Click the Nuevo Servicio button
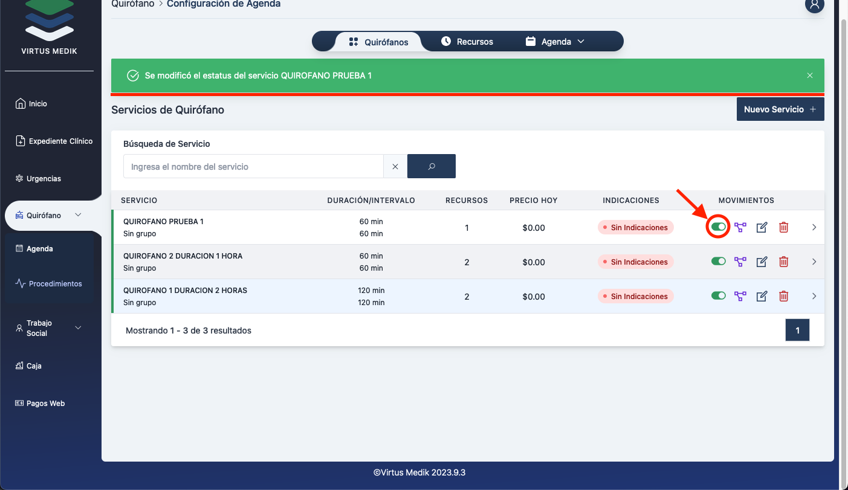848x490 pixels. tap(780, 109)
